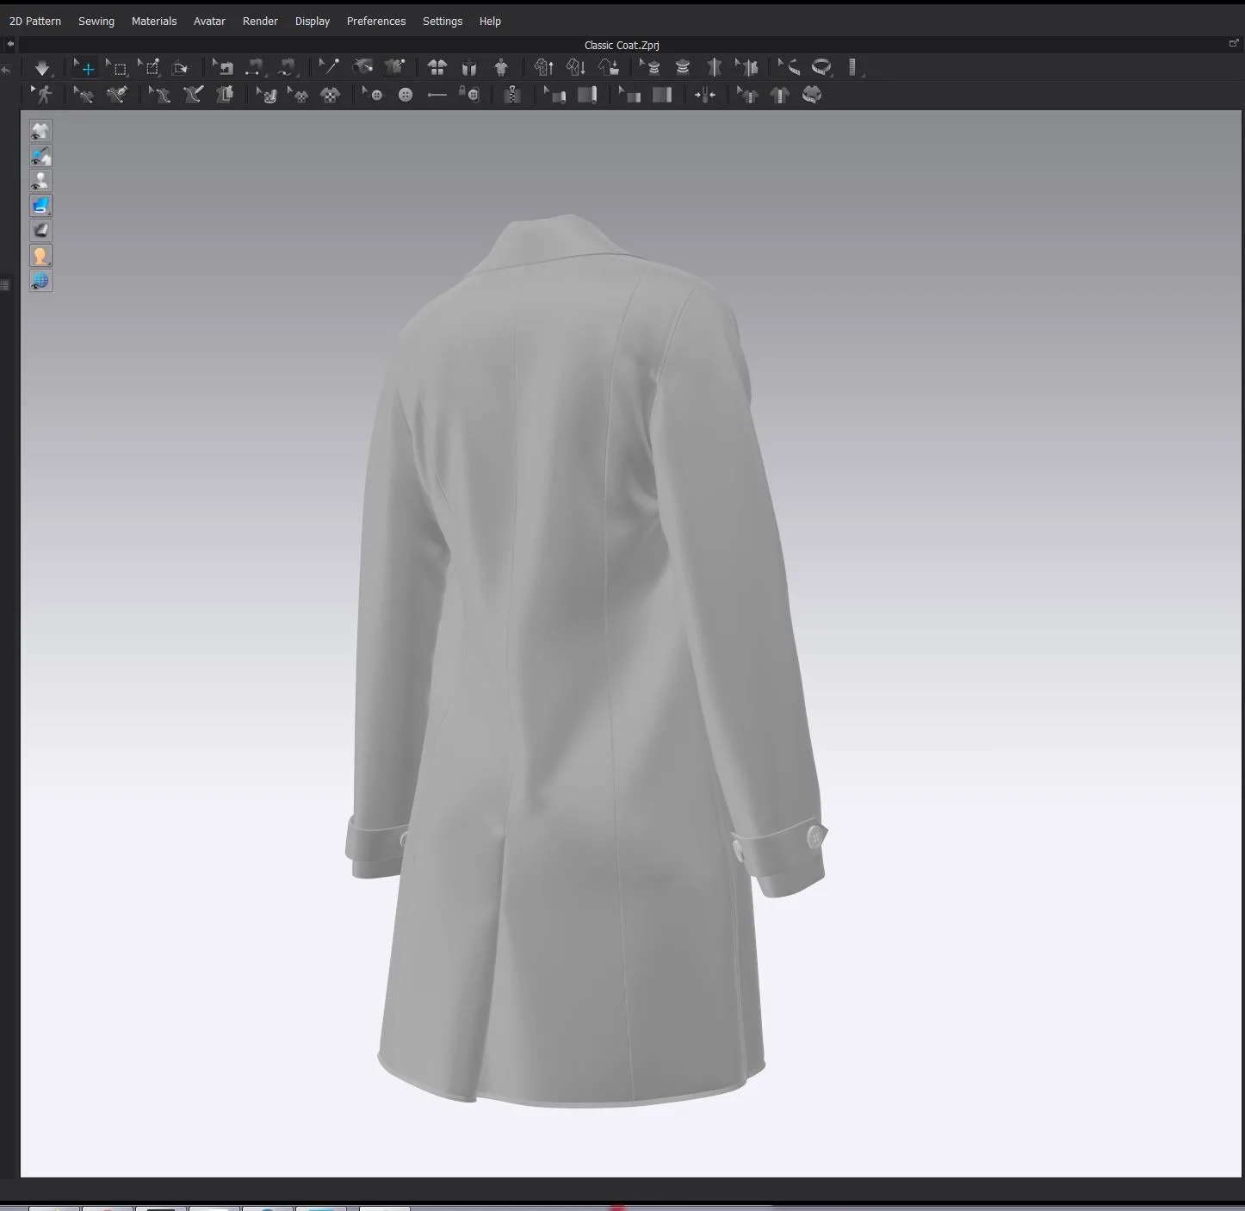
Task: Open the Free Sewing tool dropdown
Action: click(x=288, y=68)
